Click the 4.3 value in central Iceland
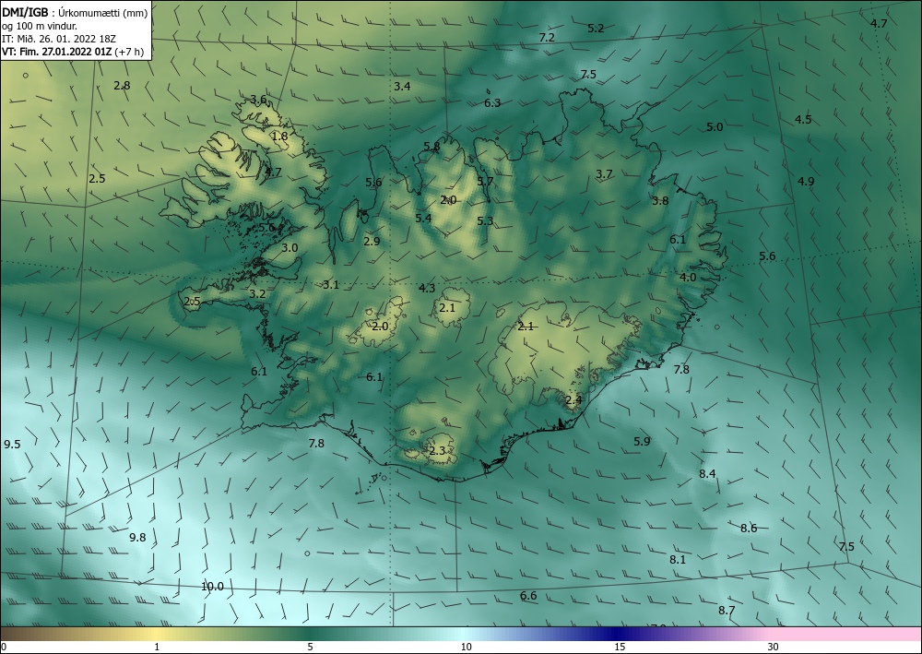The image size is (922, 654). 427,288
